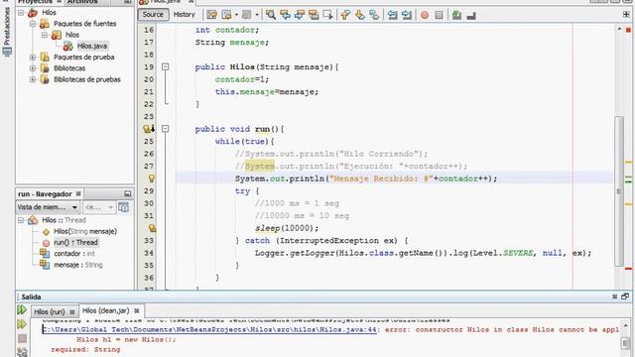Click Toggle Bookmark icon
The height and width of the screenshot is (357, 635).
tap(374, 15)
